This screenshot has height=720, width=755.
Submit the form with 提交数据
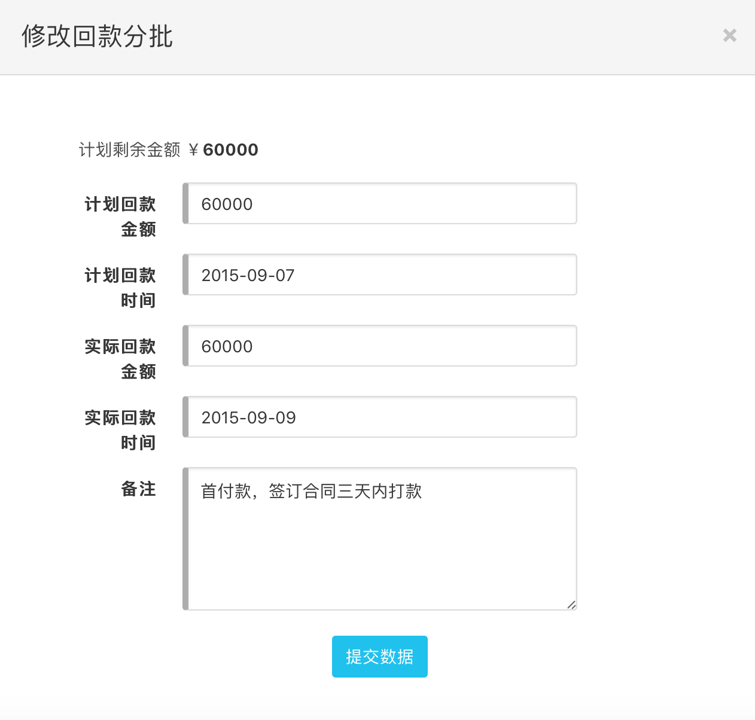379,657
